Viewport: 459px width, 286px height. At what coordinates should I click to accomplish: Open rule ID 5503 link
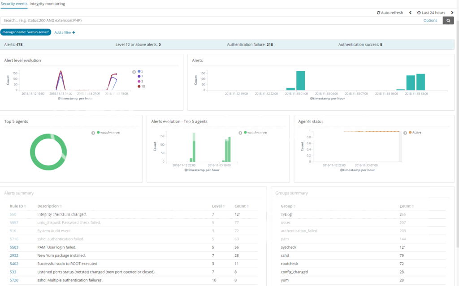click(14, 247)
